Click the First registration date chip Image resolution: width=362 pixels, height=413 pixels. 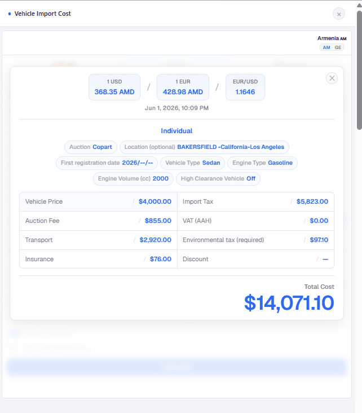tap(107, 163)
